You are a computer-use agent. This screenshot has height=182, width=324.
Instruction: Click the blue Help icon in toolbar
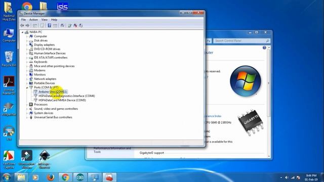50,25
